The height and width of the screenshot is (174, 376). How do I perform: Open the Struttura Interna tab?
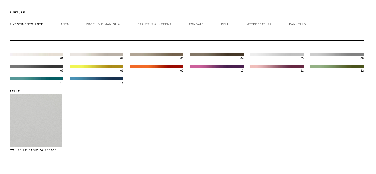pyautogui.click(x=154, y=24)
